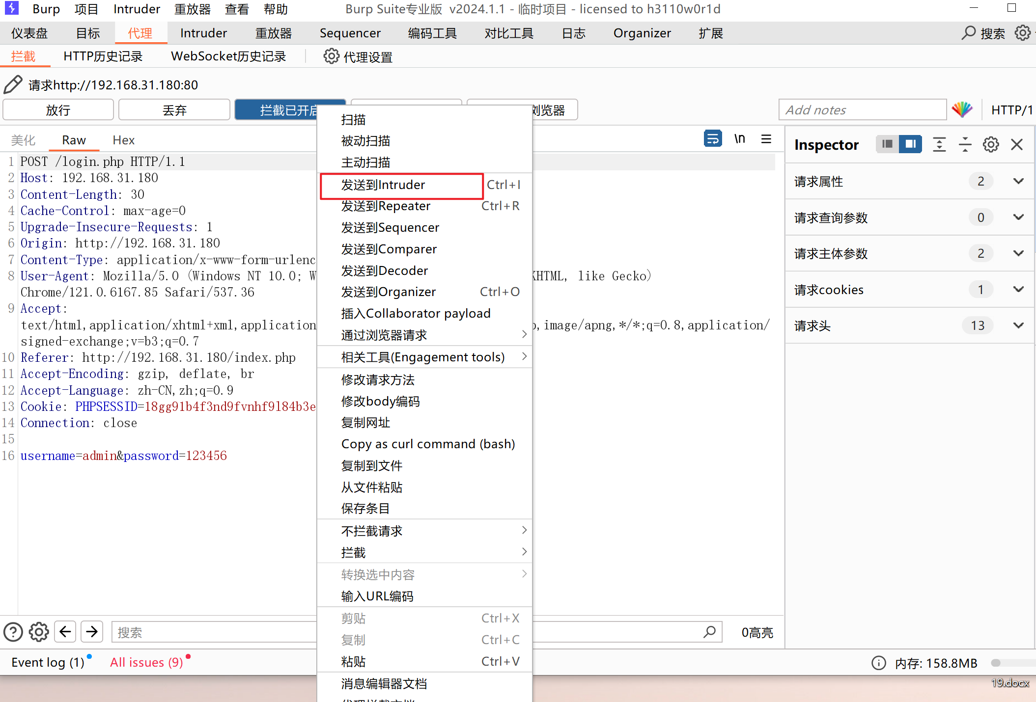Expand 请求cookies section
This screenshot has width=1036, height=702.
click(x=1018, y=289)
